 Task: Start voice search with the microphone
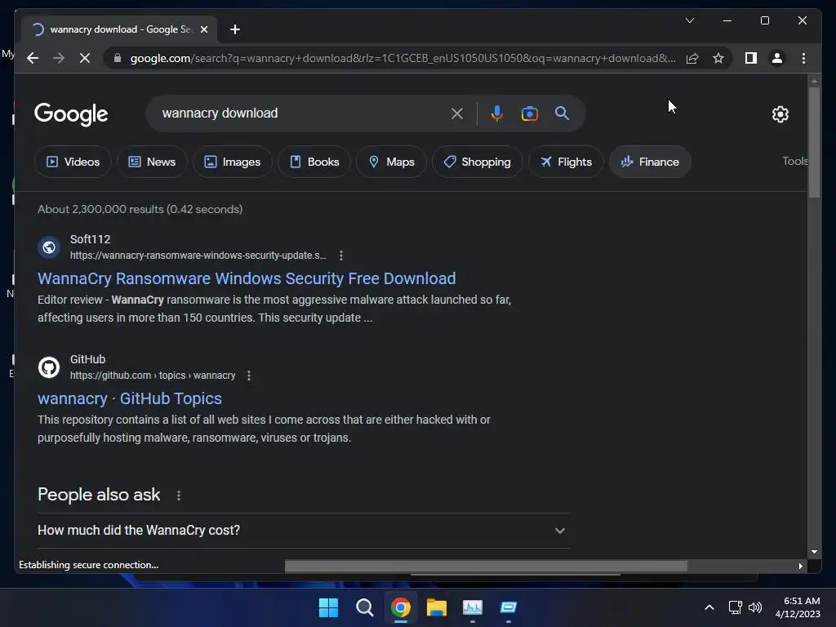coord(496,113)
